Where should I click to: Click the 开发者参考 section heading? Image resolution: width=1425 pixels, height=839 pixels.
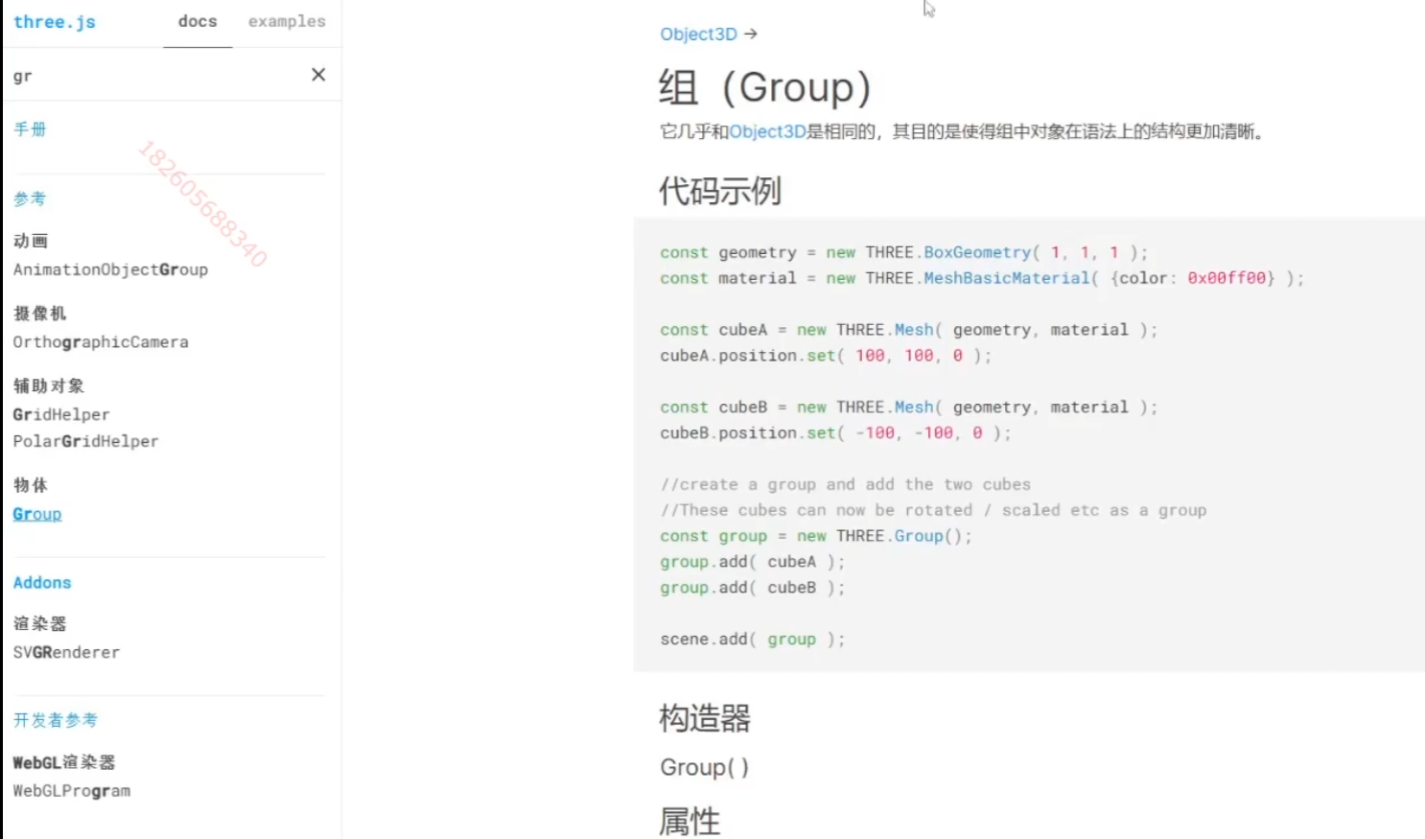[56, 720]
